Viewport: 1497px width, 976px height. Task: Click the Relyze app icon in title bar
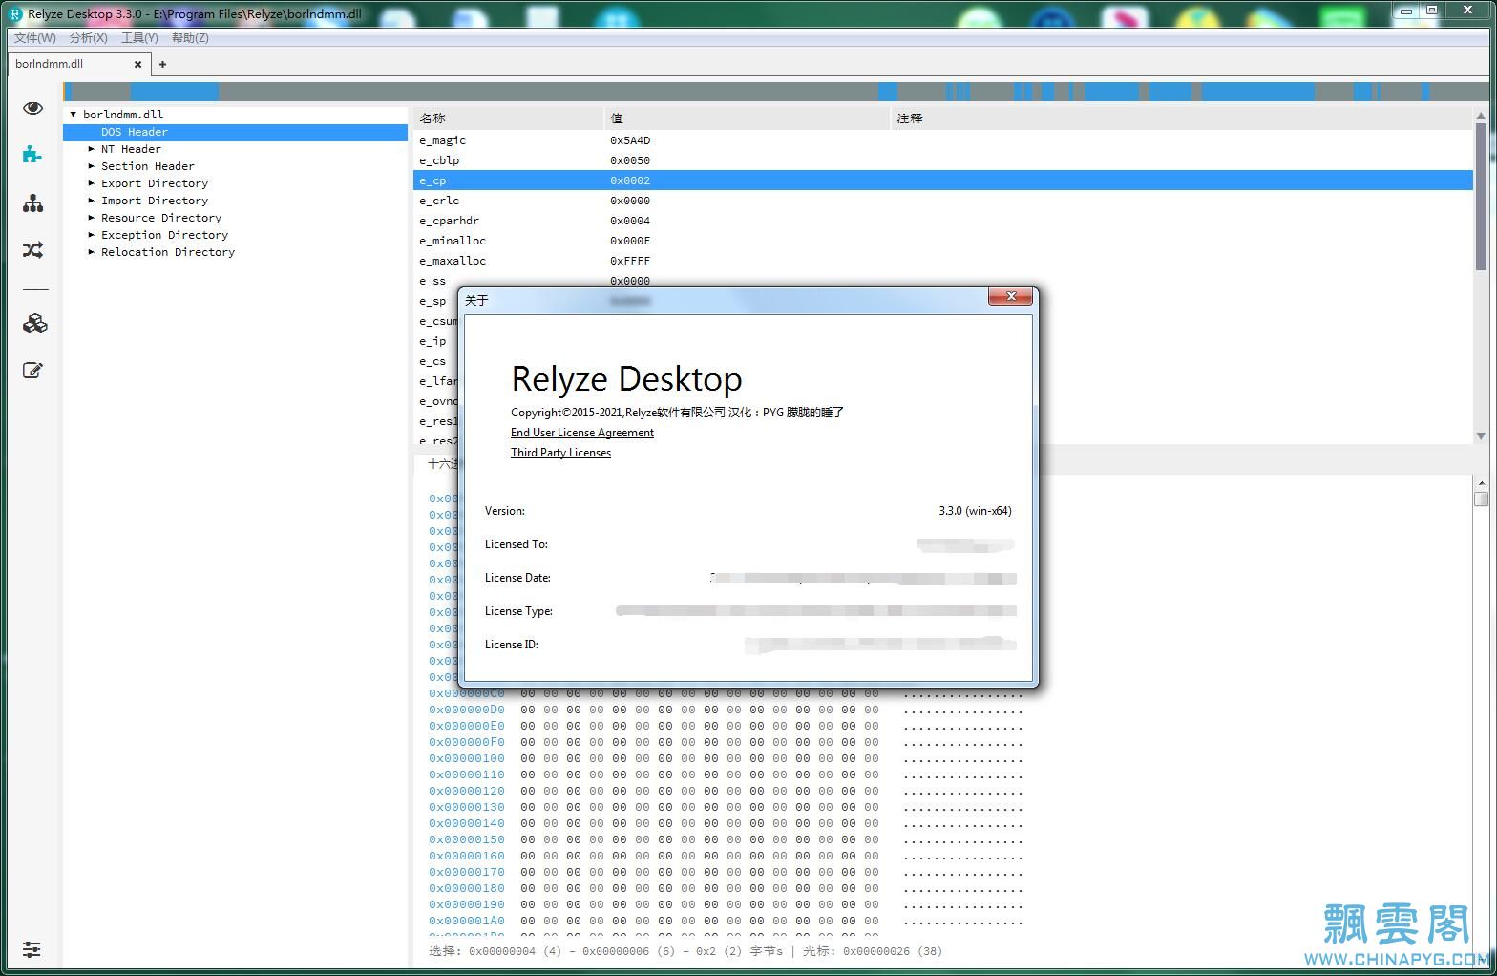(15, 14)
